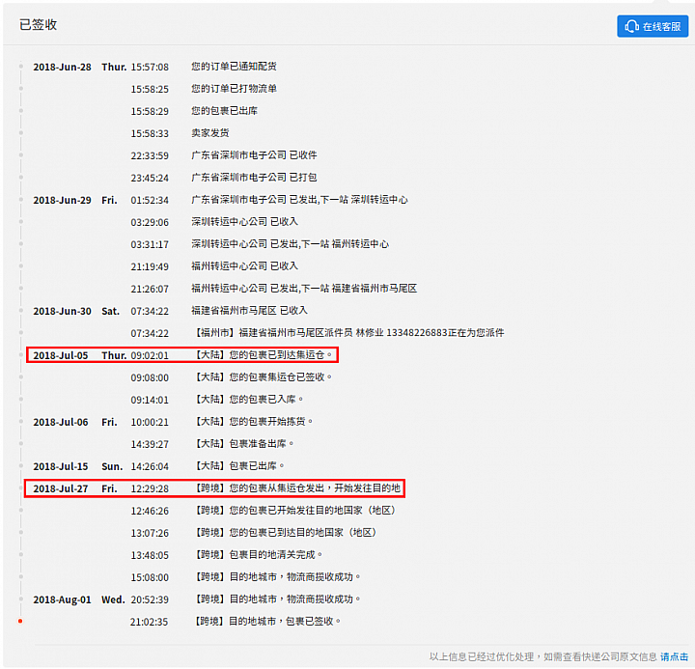Click the 包裹目的地清关完成 entry
Screen dimensions: 695x669
tap(259, 555)
